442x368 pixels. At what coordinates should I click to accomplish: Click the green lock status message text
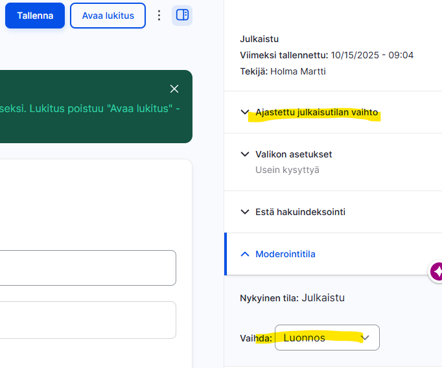point(91,108)
